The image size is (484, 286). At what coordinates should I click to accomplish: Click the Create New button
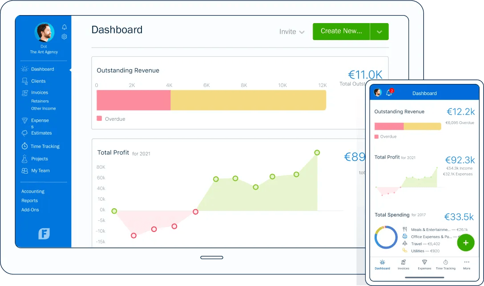click(x=341, y=32)
